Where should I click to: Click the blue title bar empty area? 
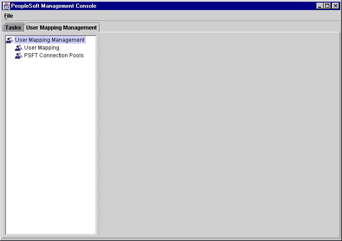tap(205, 6)
